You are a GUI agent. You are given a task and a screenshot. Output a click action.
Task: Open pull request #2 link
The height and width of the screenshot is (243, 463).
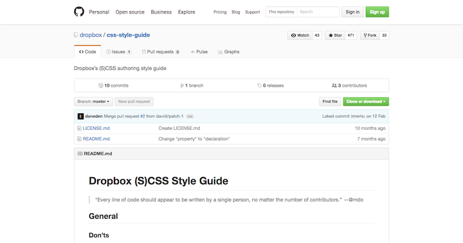[143, 116]
